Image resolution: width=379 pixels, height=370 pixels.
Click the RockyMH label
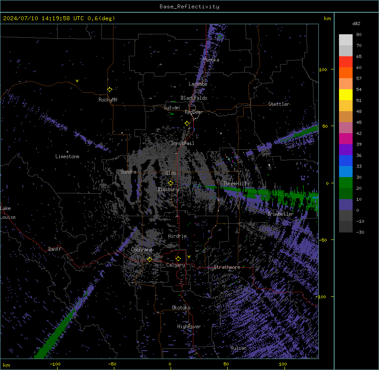point(108,100)
